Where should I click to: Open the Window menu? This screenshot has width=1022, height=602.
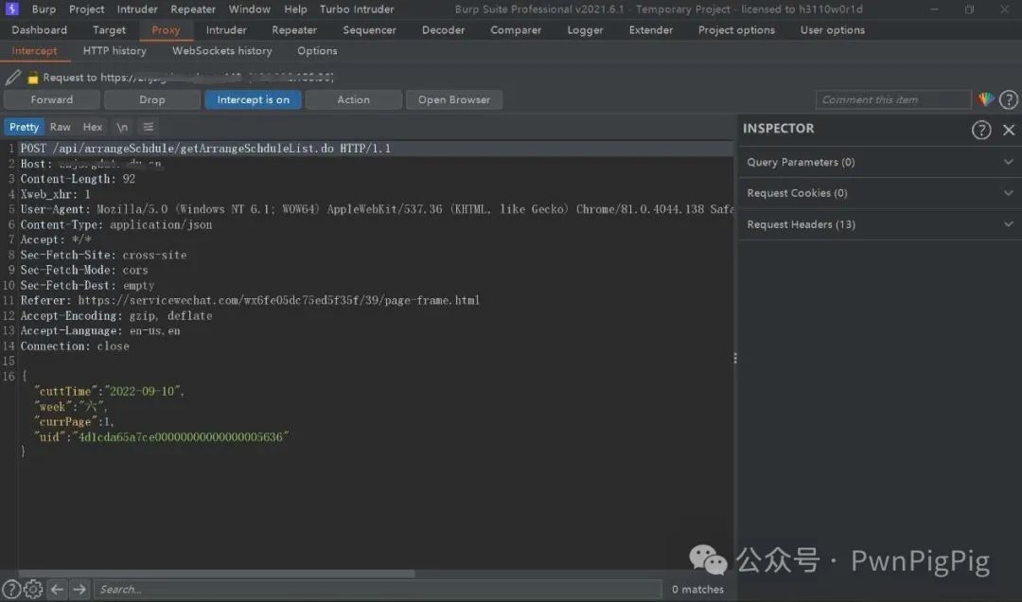(x=250, y=9)
